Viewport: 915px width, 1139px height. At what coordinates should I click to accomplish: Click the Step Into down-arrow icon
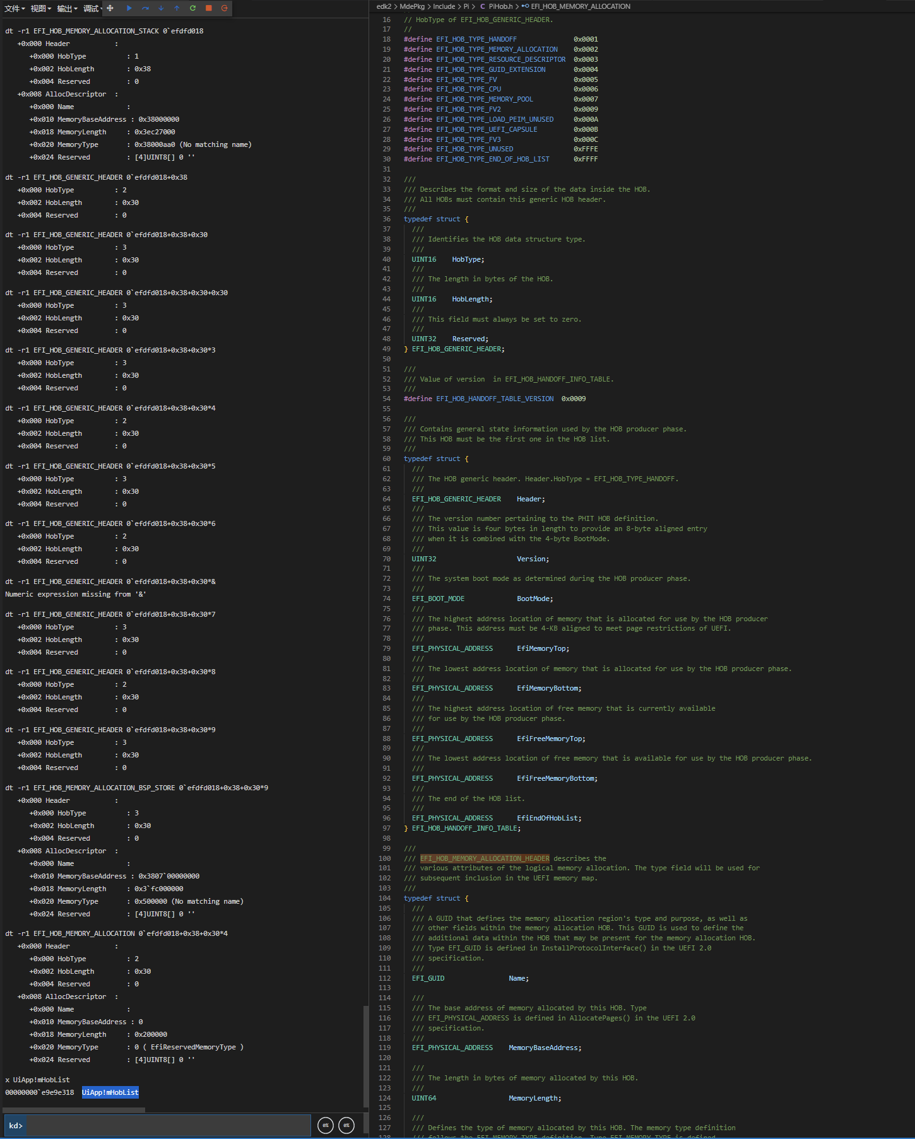click(x=161, y=8)
